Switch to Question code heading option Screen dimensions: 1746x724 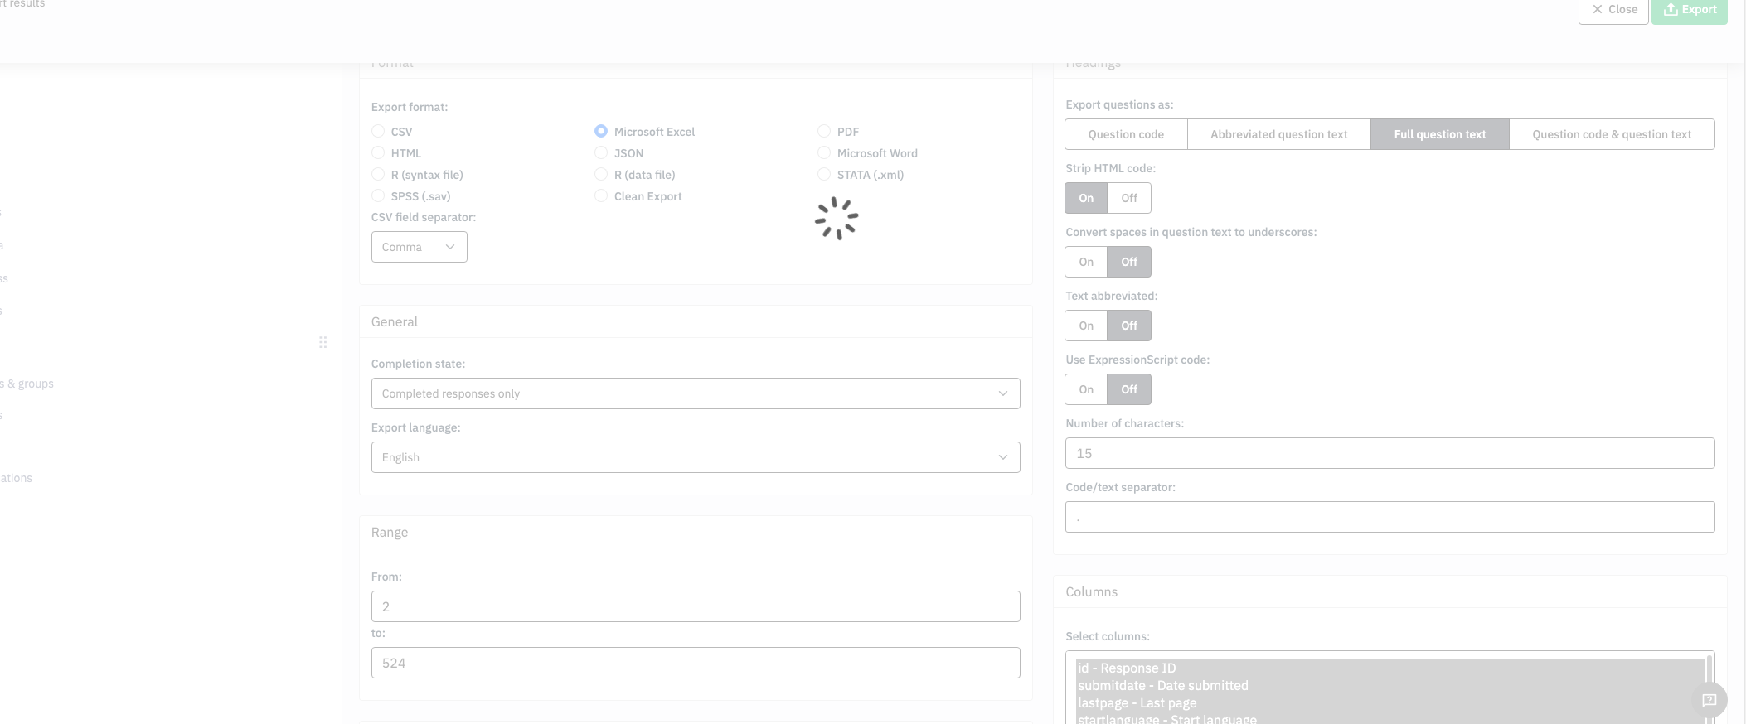click(1125, 134)
